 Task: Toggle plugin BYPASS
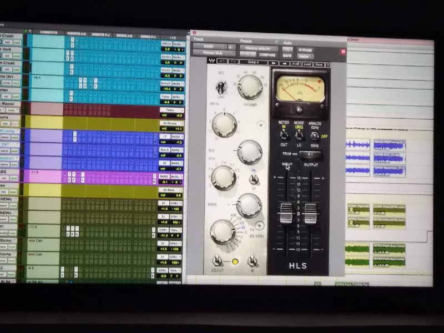pyautogui.click(x=305, y=50)
